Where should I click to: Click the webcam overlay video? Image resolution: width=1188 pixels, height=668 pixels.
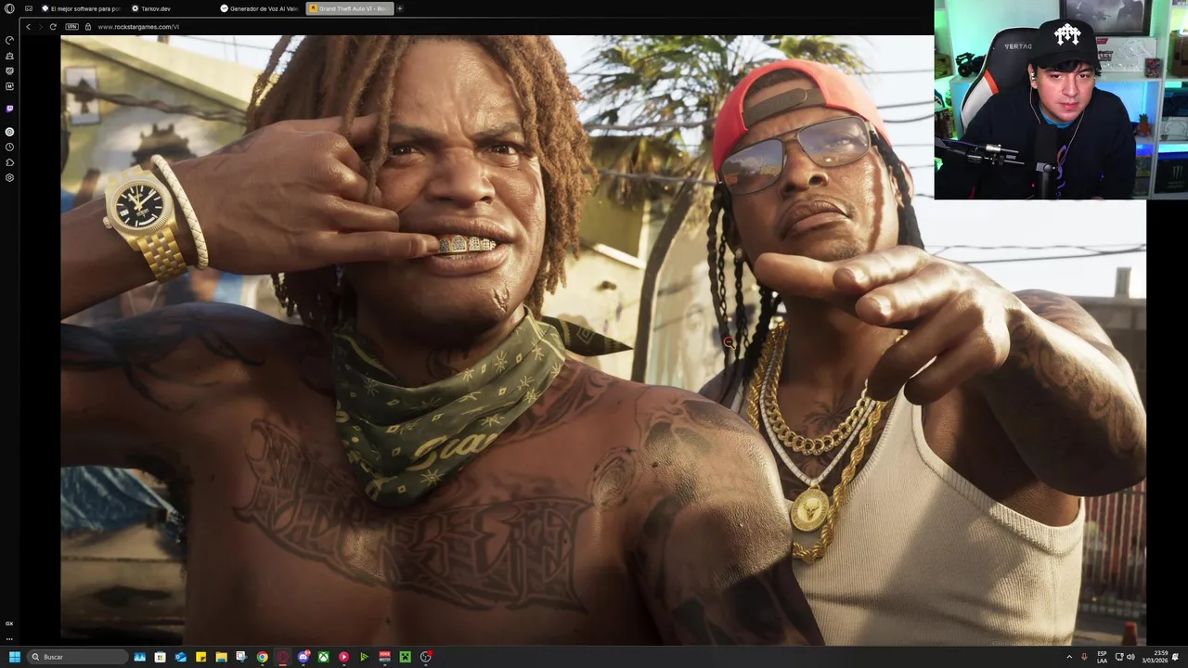(x=1061, y=99)
